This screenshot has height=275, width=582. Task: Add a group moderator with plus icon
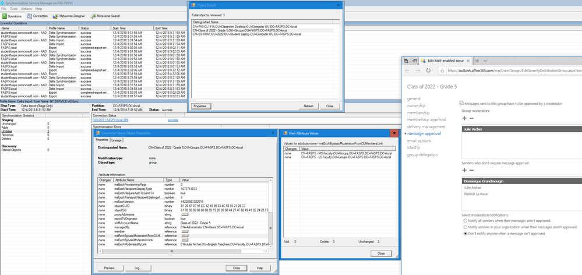click(464, 118)
